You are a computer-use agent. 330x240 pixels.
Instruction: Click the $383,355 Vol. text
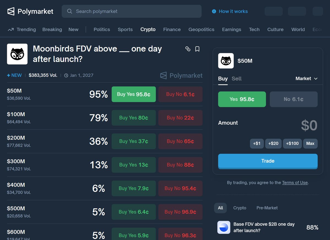click(43, 75)
